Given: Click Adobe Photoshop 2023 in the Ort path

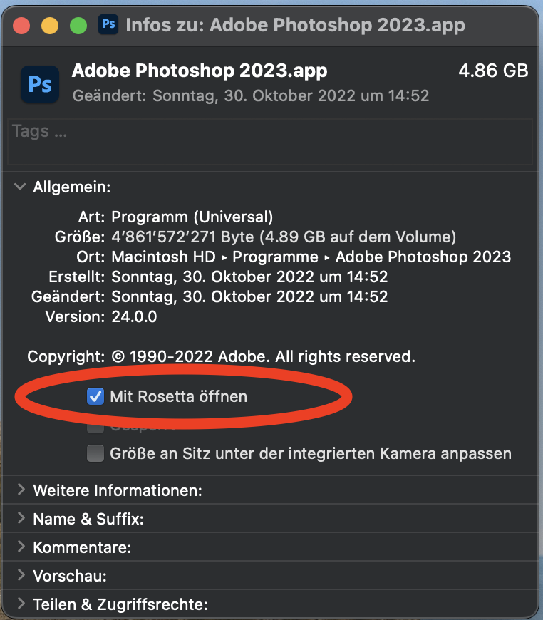Looking at the screenshot, I should pos(423,257).
